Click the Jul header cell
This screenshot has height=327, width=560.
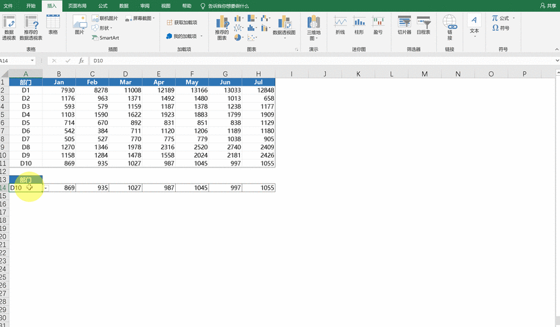coord(259,82)
